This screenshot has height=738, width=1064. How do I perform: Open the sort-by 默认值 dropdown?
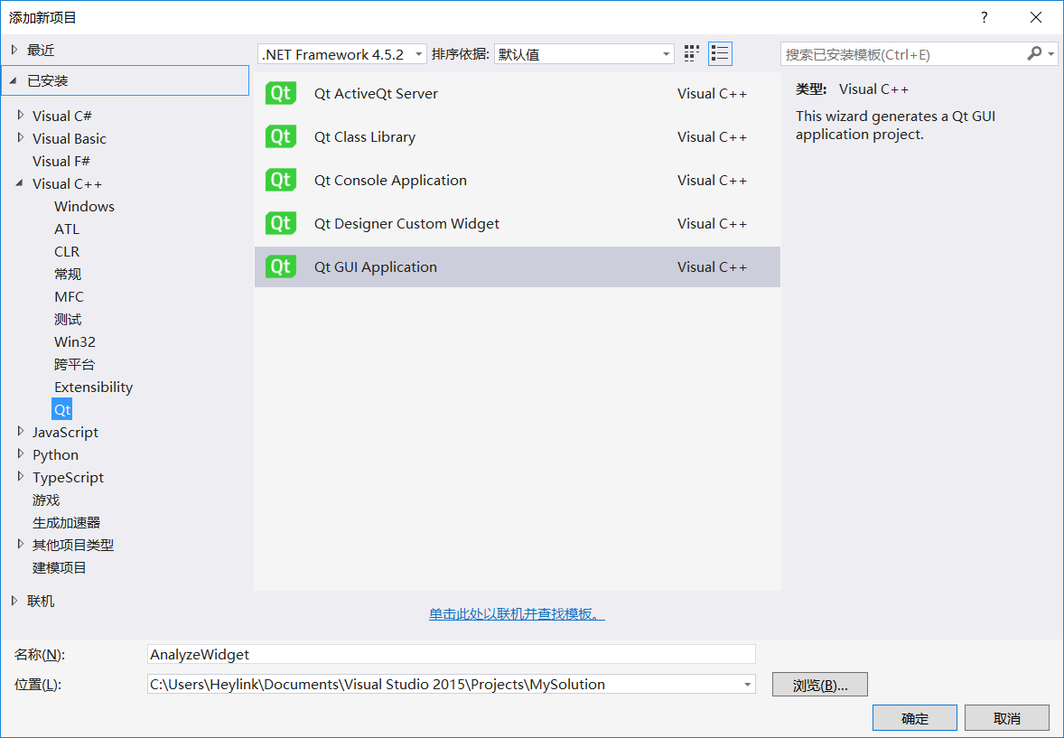[584, 54]
